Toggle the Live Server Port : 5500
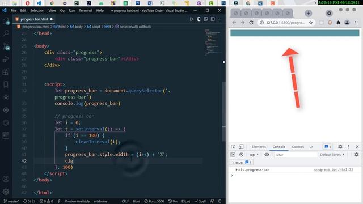 [x=154, y=201]
